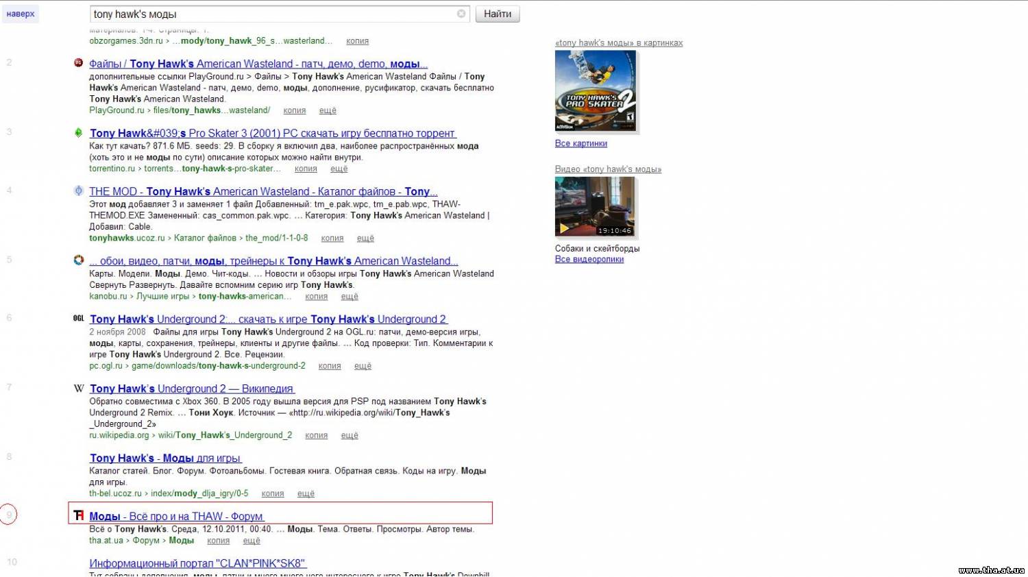
Task: Open the «tony hawk's моды» в картинках link
Action: tap(619, 42)
